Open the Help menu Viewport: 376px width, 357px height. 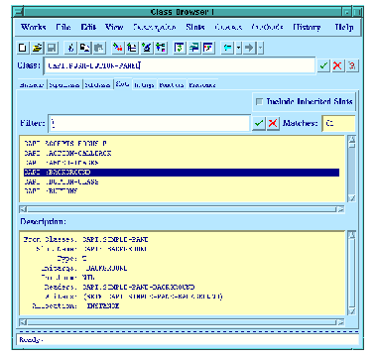click(344, 27)
